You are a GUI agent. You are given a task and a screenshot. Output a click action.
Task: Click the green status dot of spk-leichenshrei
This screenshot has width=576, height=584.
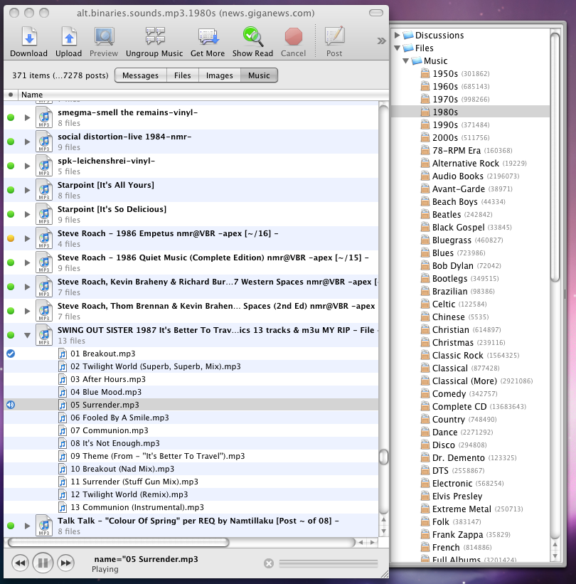11,166
